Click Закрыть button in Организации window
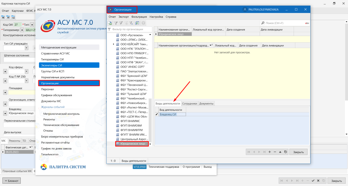 (x=298, y=152)
